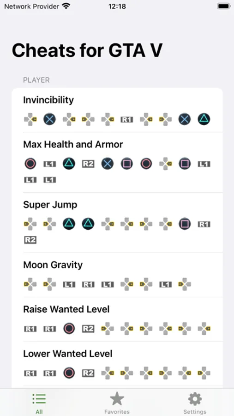This screenshot has height=416, width=234.
Task: Open the Favorites tab
Action: click(117, 403)
